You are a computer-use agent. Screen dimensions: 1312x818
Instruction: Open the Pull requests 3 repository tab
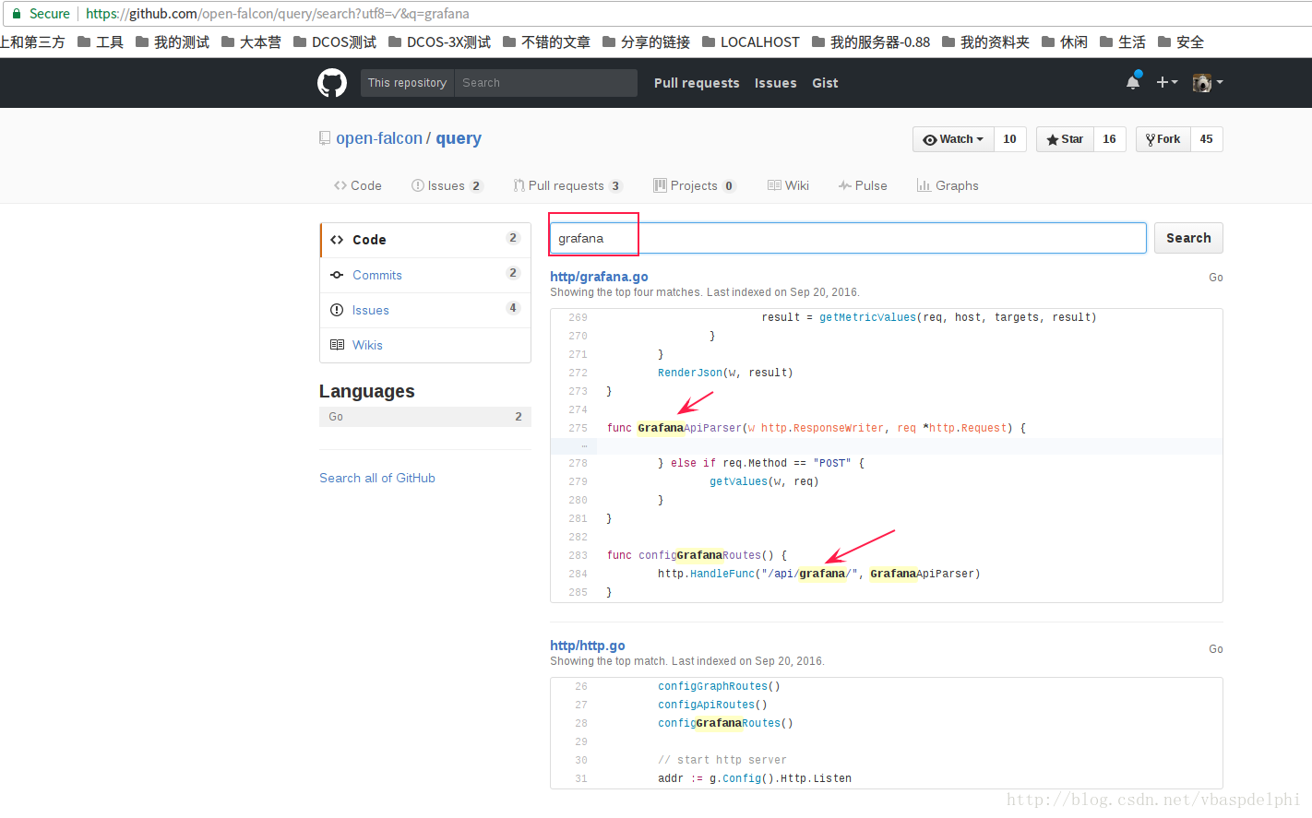pyautogui.click(x=568, y=185)
